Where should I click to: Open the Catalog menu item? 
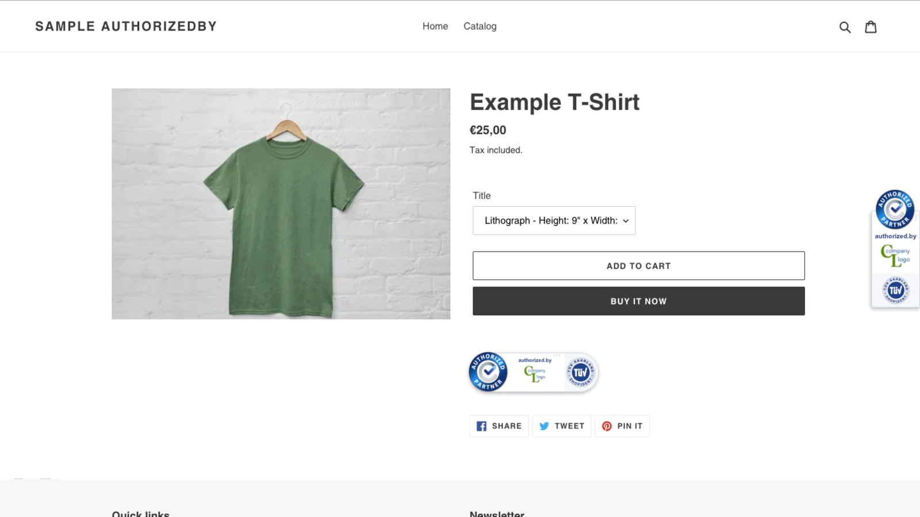point(480,26)
